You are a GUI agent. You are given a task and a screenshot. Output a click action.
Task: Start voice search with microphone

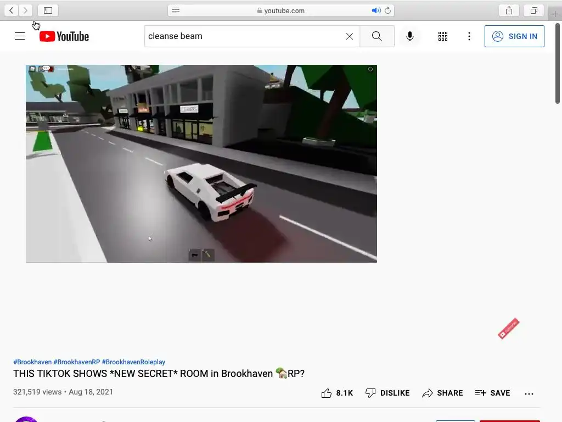[x=409, y=36]
